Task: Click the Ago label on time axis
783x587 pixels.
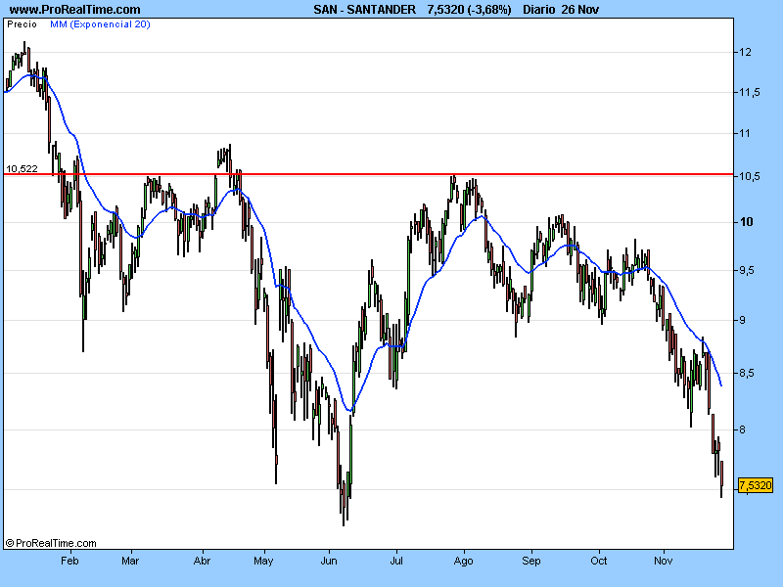Action: point(463,561)
